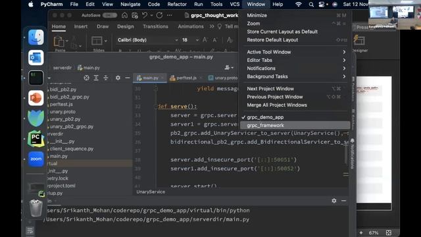Click UnaryService breadcrumb below editor
Viewport: 421px width, 237px height.
click(151, 192)
